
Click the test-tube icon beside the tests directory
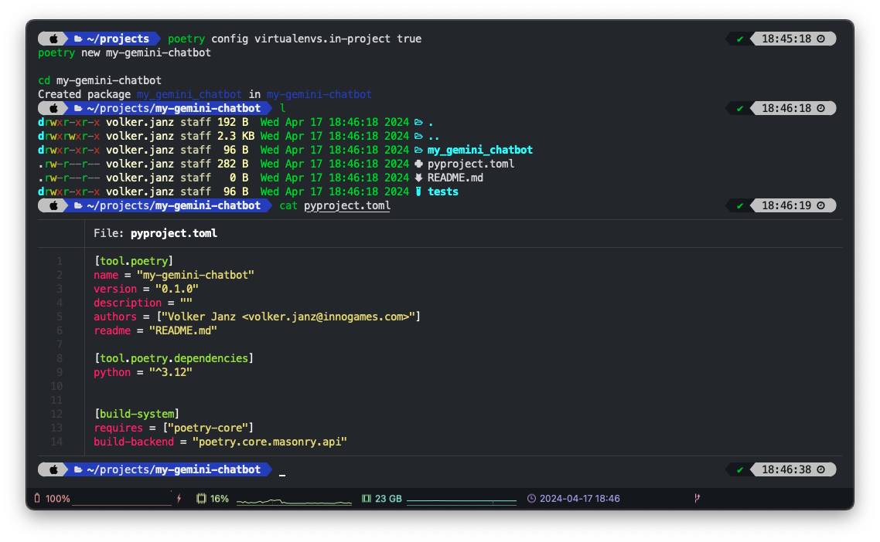tap(418, 191)
